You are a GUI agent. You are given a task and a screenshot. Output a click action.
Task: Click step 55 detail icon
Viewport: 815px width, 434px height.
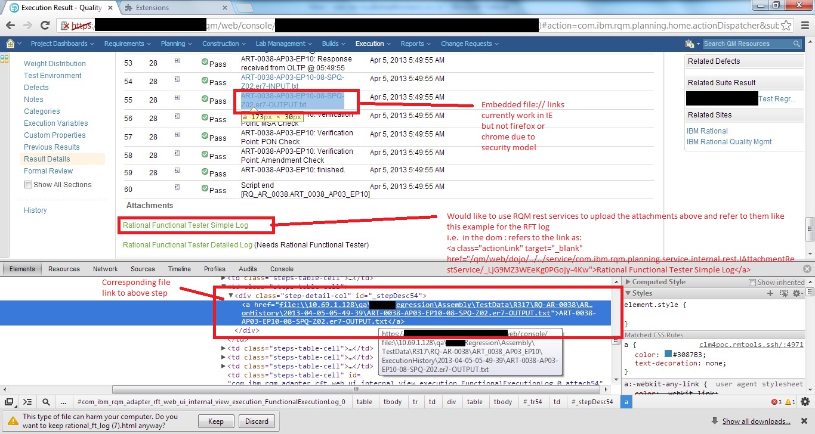point(177,98)
